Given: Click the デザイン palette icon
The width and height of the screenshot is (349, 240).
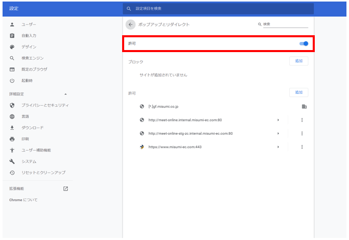Looking at the screenshot, I should (x=12, y=47).
